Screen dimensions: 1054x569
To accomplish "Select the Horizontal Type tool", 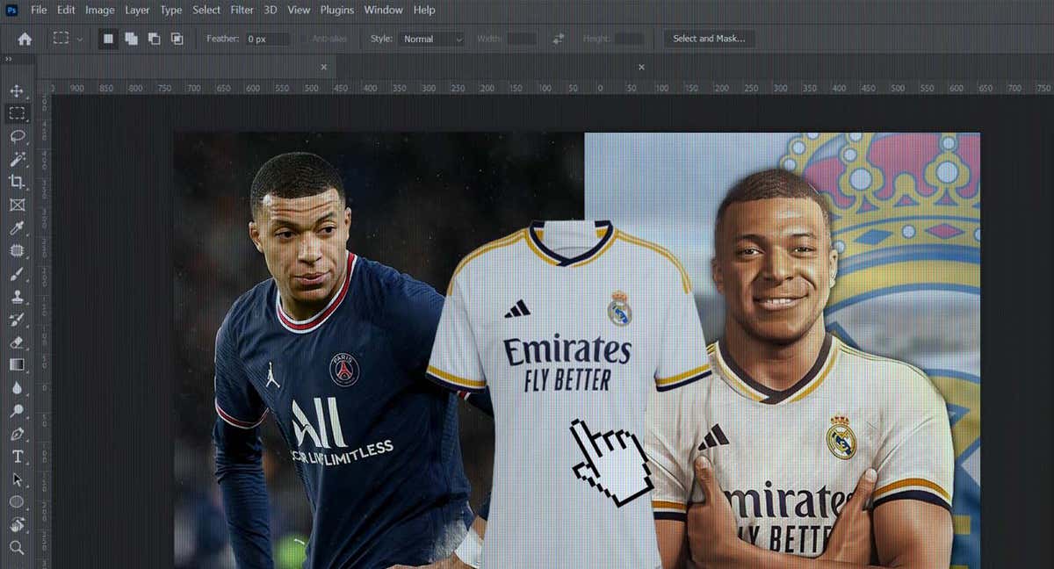I will 17,457.
